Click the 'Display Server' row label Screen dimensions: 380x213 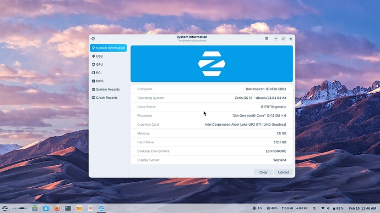click(148, 160)
